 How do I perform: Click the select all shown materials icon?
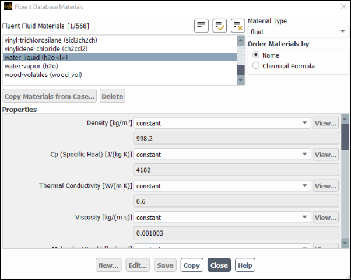219,26
